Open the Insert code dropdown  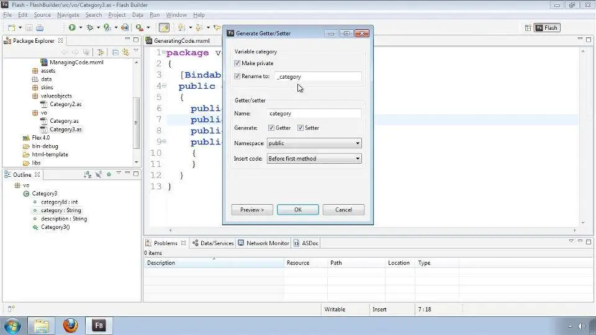314,158
